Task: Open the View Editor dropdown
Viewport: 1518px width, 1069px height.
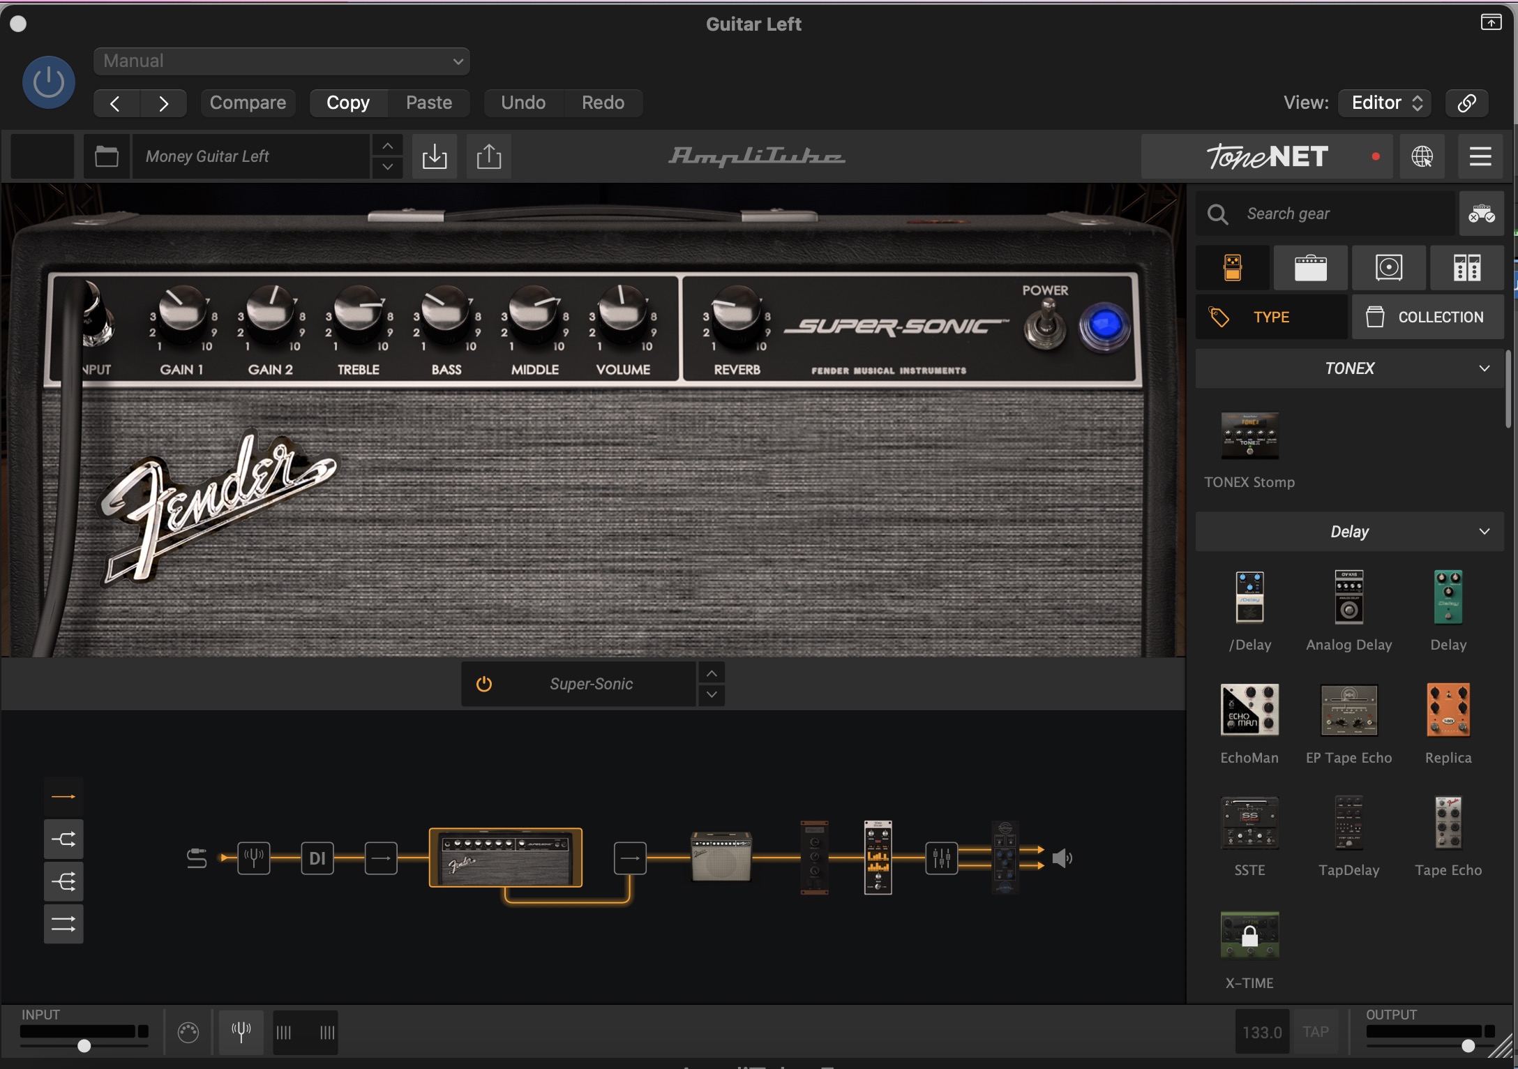Action: [x=1385, y=103]
